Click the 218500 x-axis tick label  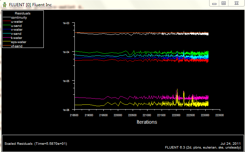click(74, 115)
